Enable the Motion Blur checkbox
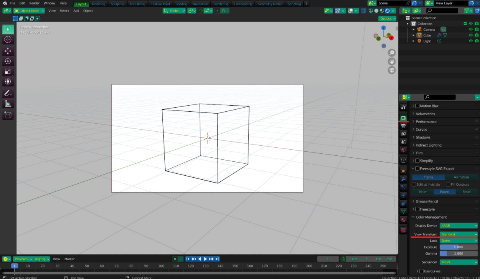The image size is (480, 279). (417, 106)
